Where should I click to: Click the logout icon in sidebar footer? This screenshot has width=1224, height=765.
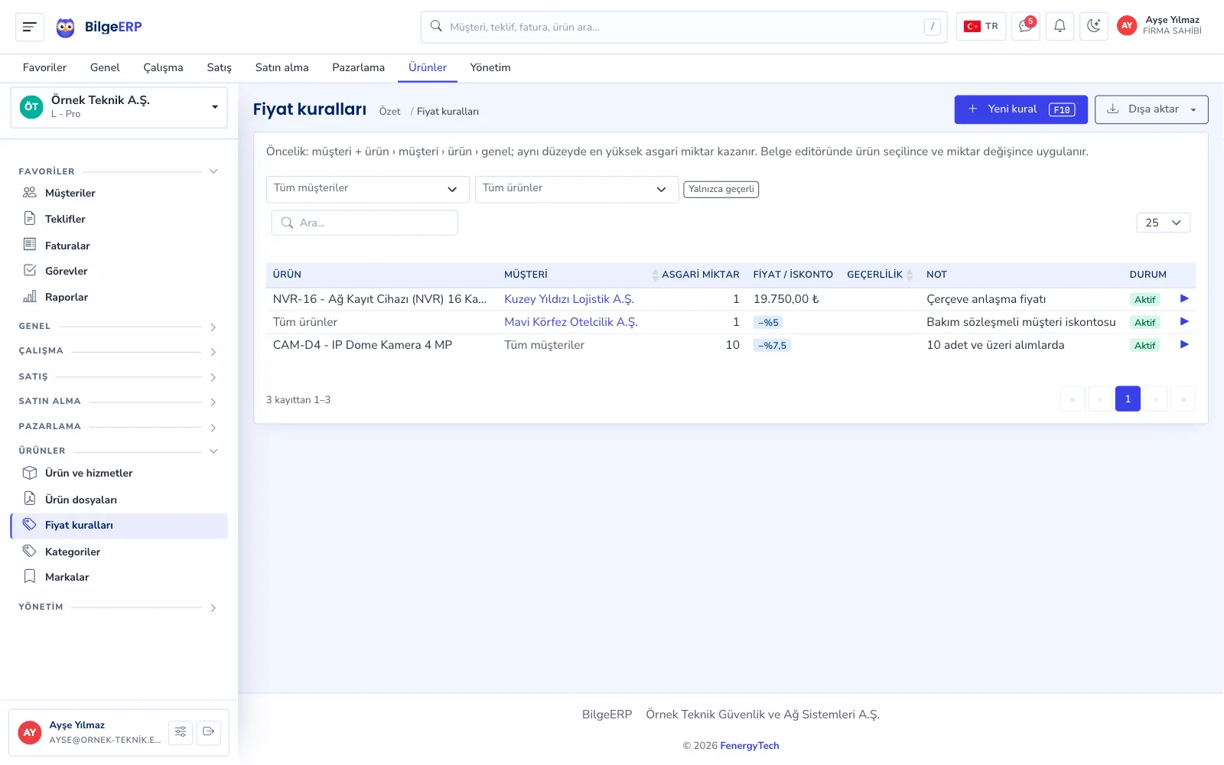tap(209, 732)
